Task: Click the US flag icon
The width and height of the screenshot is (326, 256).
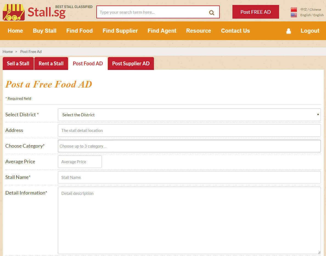Action: coord(294,15)
